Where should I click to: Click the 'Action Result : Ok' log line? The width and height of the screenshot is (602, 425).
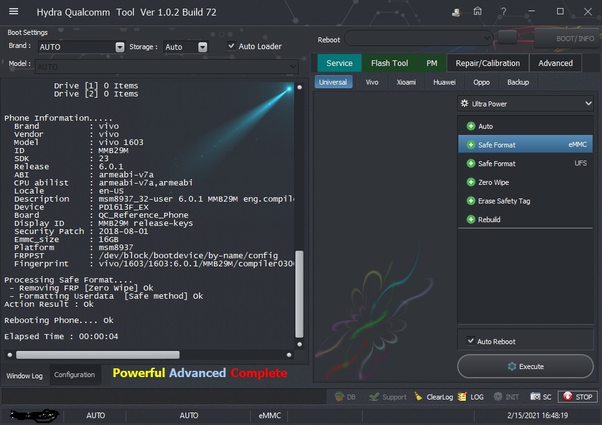pyautogui.click(x=49, y=304)
